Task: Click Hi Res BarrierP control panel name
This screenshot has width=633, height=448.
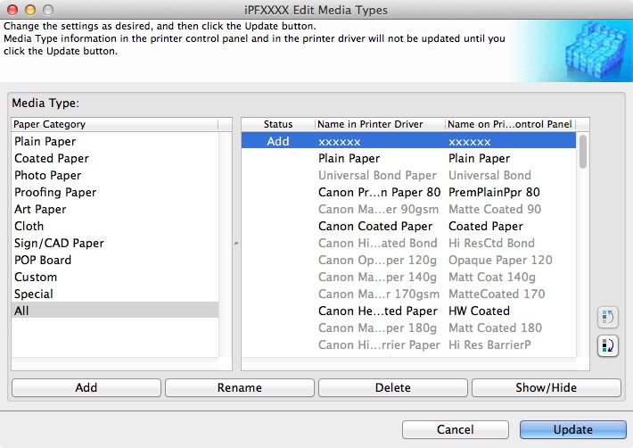Action: (489, 345)
